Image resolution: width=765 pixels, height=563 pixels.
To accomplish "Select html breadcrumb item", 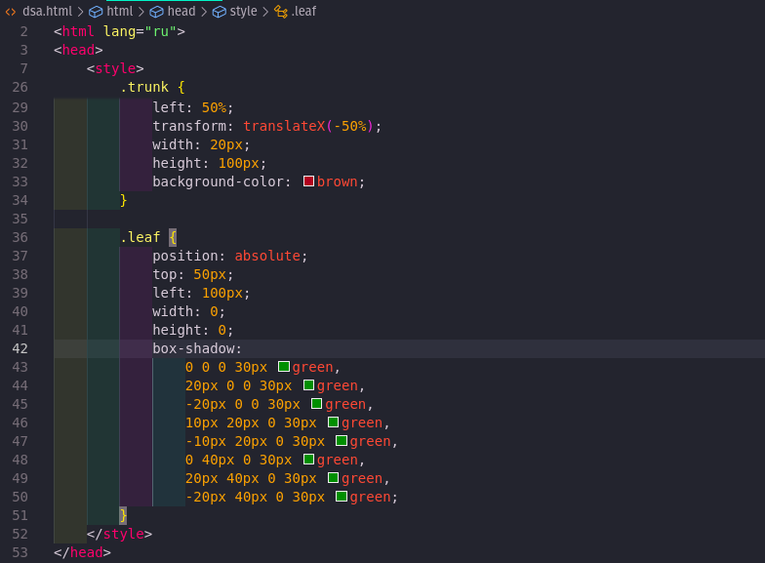I will [119, 12].
